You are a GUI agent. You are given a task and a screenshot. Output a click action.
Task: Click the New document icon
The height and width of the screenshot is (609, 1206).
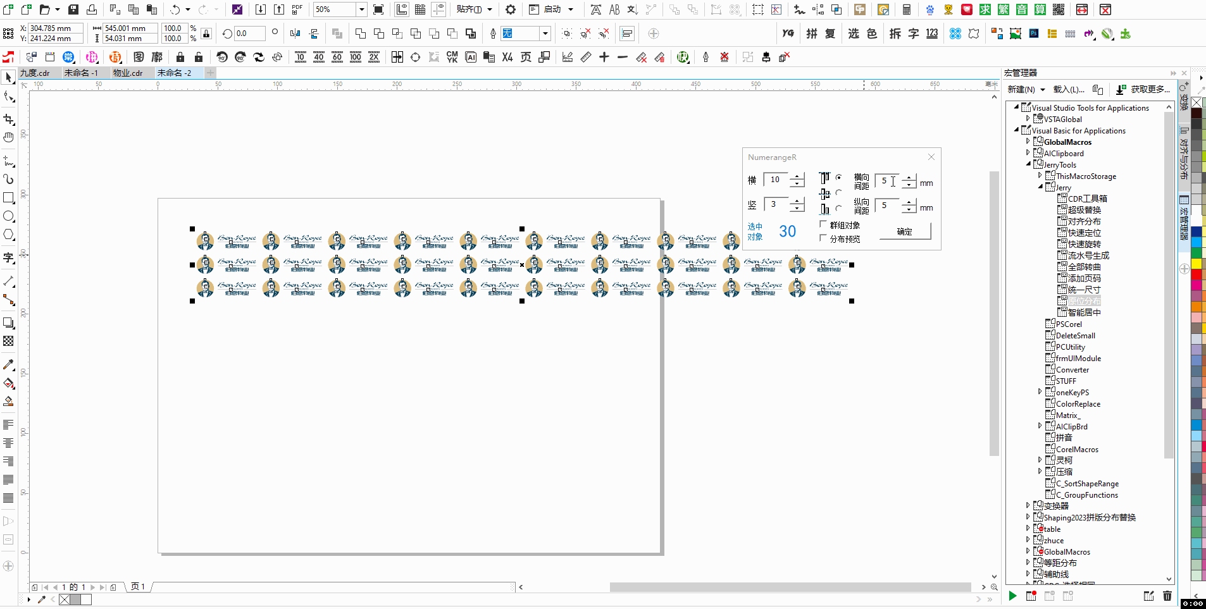[8, 9]
